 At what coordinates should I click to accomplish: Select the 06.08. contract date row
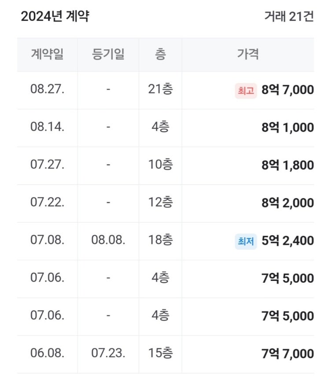tap(48, 354)
